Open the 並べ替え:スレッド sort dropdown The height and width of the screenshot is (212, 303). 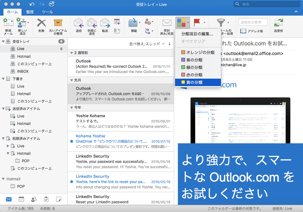tap(147, 44)
